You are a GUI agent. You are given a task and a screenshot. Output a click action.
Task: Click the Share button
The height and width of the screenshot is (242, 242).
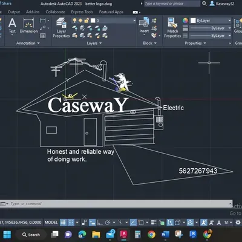pyautogui.click(x=6, y=4)
